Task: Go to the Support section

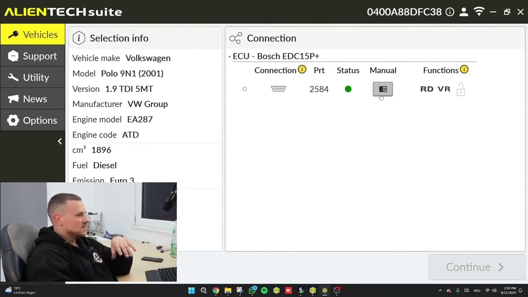Action: click(x=33, y=56)
